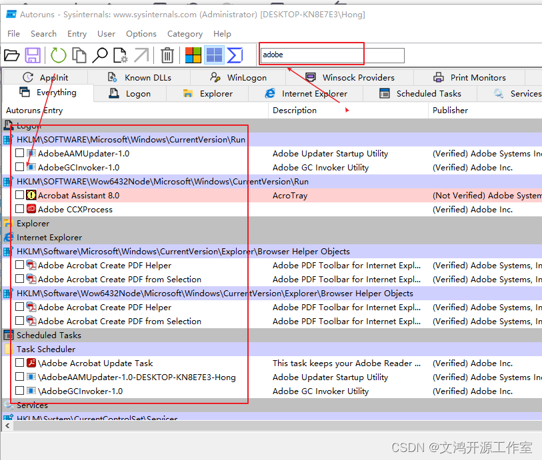Toggle the Hide Windows Entries blue-squares icon
The height and width of the screenshot is (460, 542).
pyautogui.click(x=214, y=55)
